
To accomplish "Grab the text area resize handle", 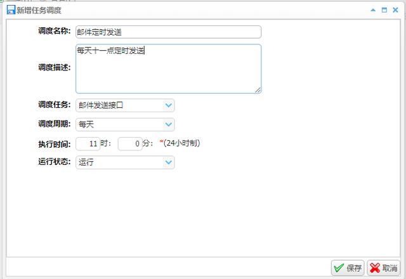I will (x=258, y=90).
